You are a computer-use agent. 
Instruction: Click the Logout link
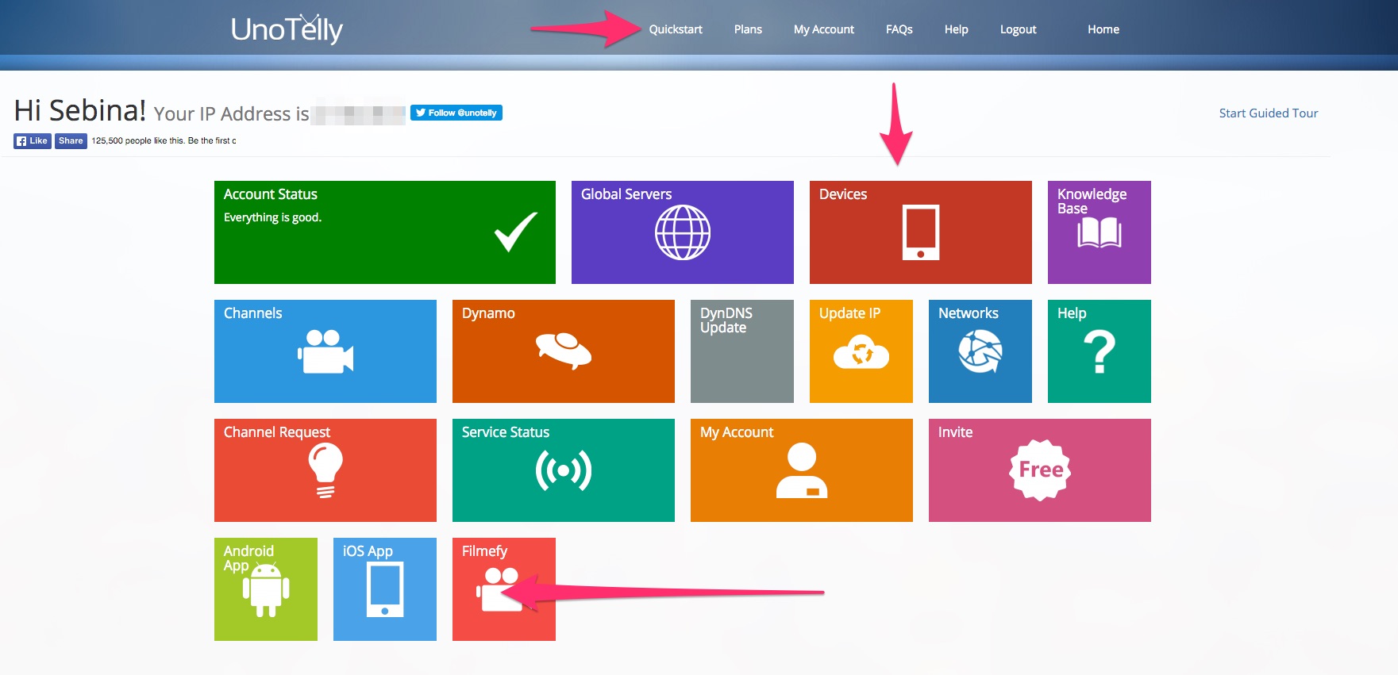click(x=1018, y=29)
